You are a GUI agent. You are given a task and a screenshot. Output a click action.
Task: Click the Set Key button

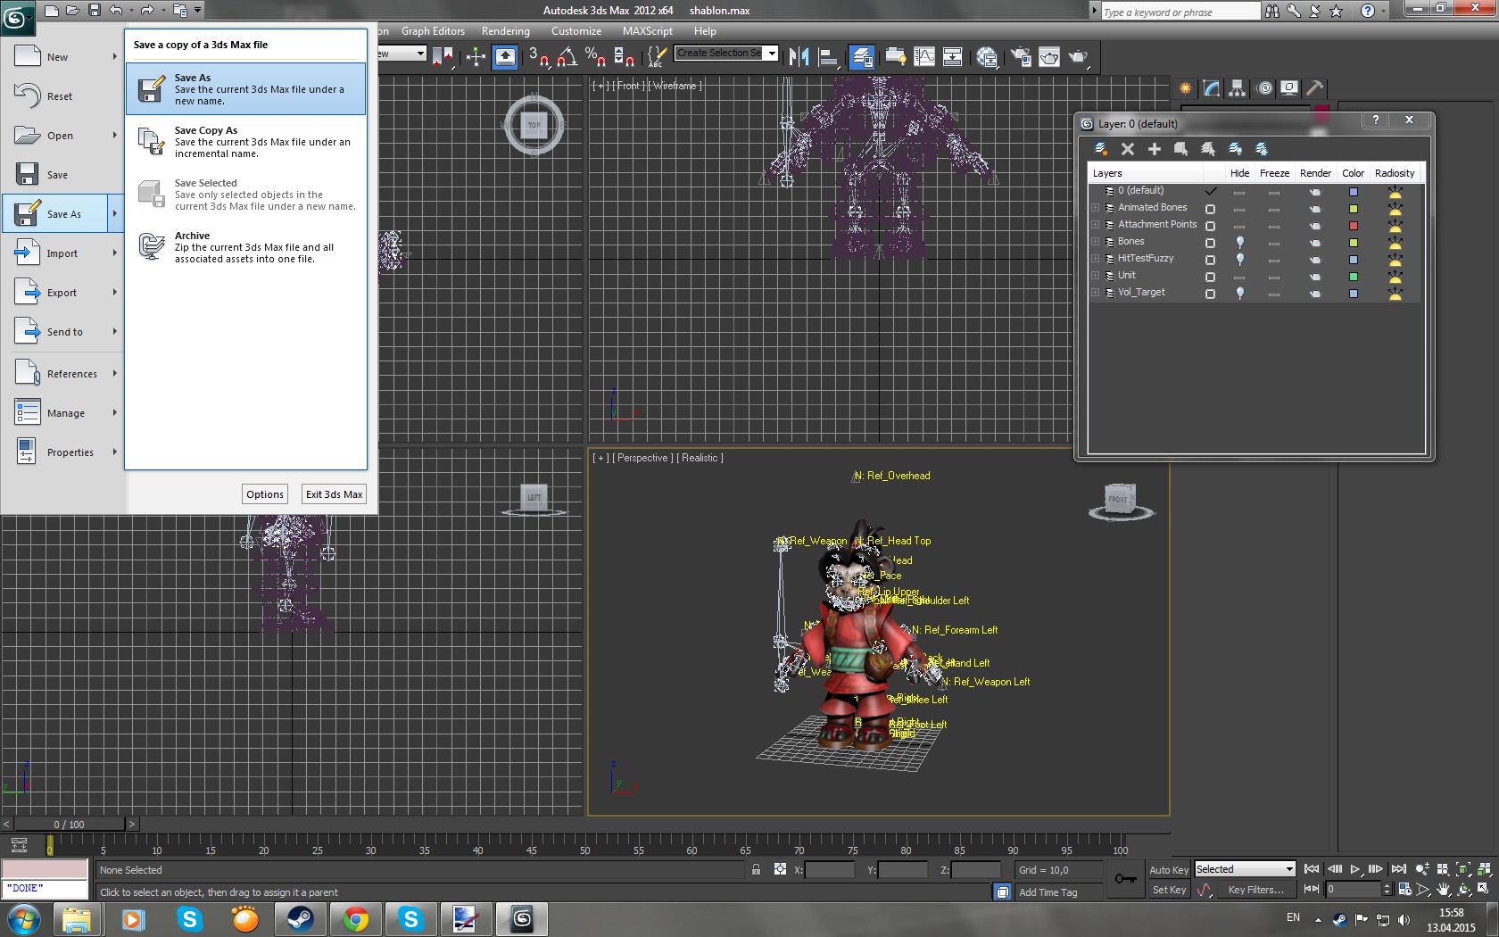1169,890
